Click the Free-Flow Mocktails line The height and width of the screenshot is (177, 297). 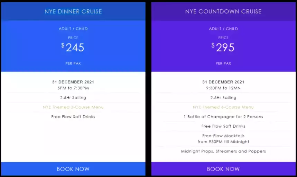(x=223, y=136)
